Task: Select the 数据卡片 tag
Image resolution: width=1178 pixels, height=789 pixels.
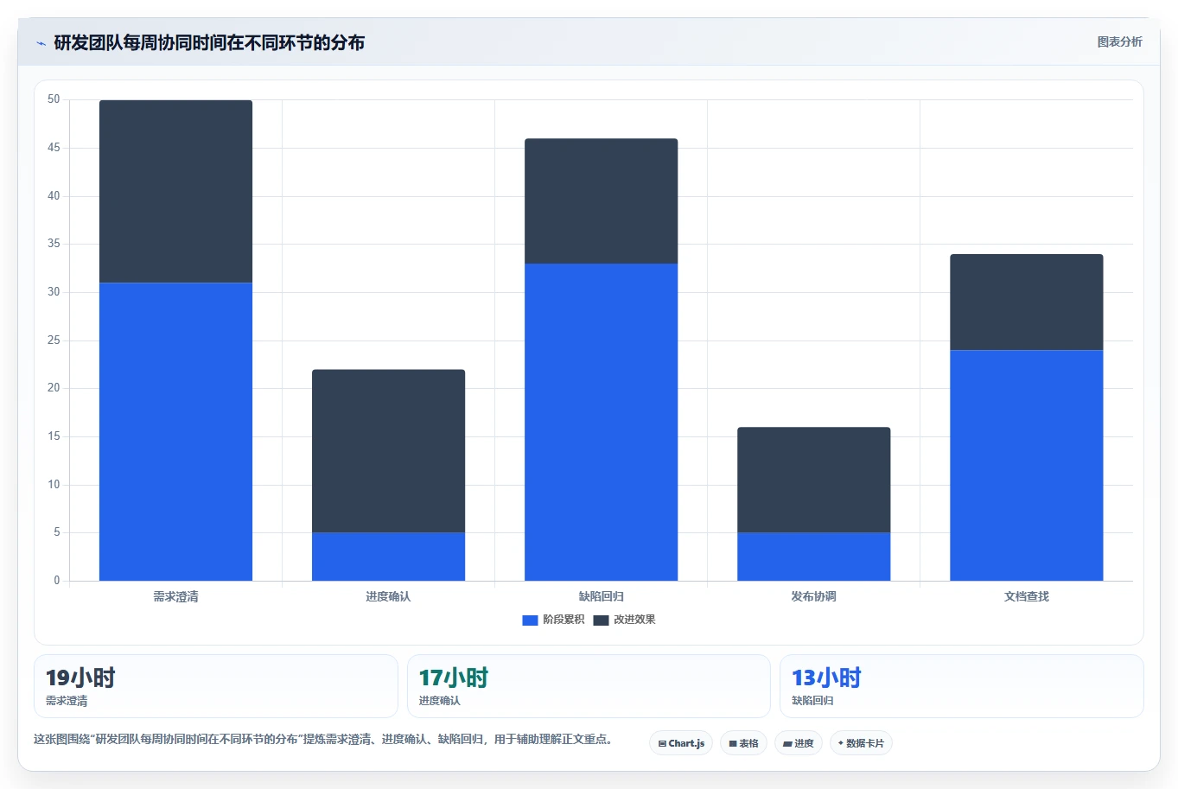Action: pyautogui.click(x=861, y=743)
